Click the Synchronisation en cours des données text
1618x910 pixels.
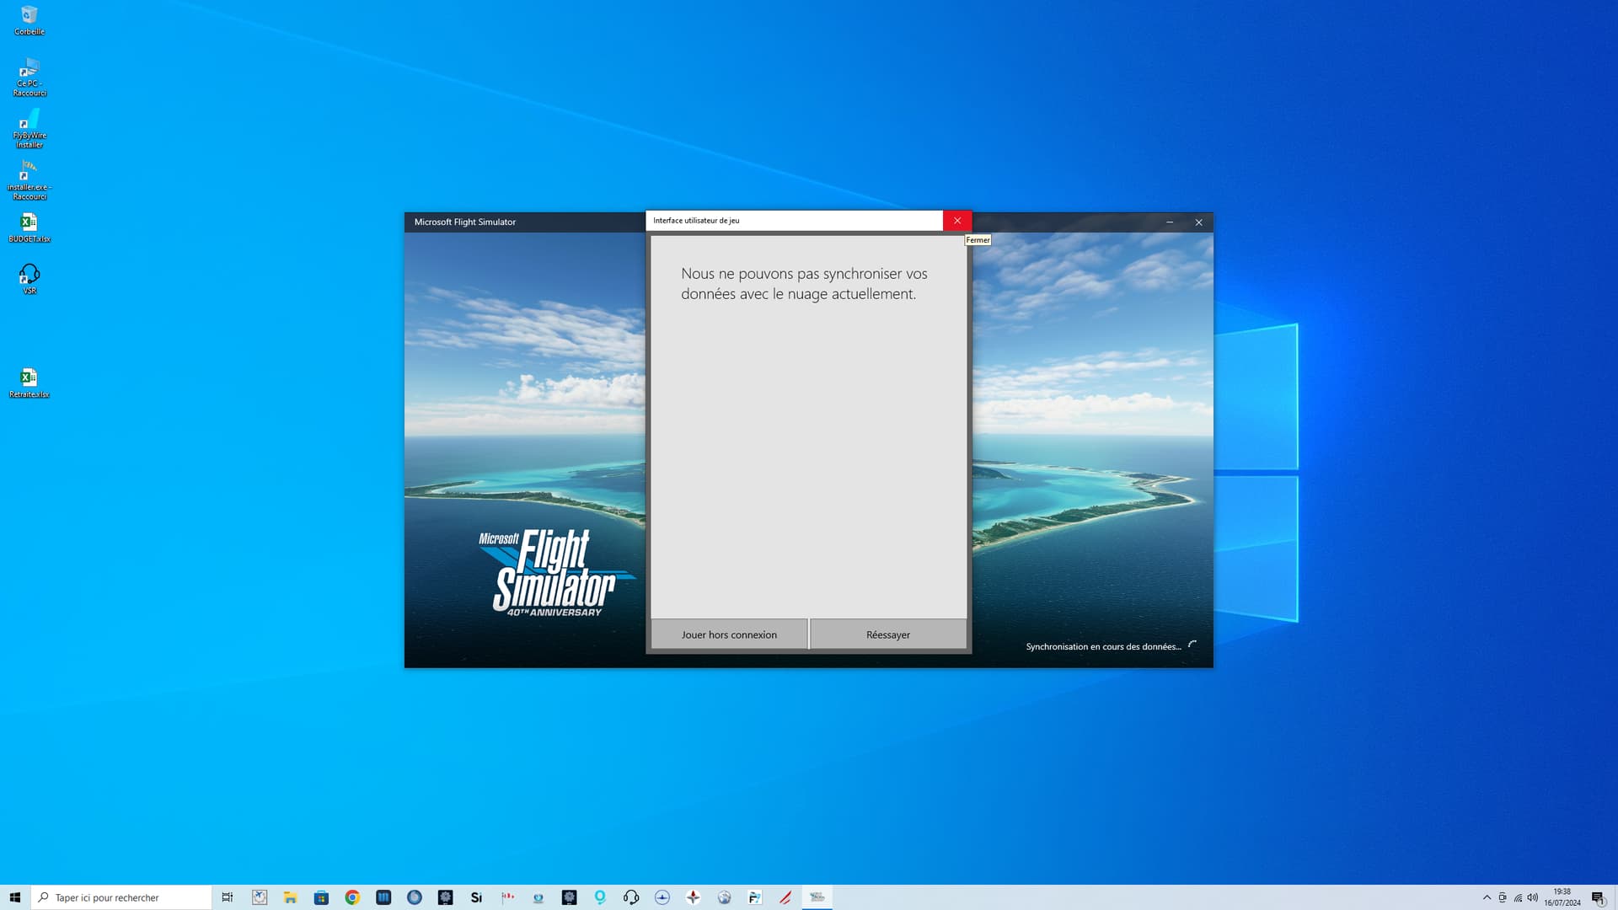point(1103,647)
